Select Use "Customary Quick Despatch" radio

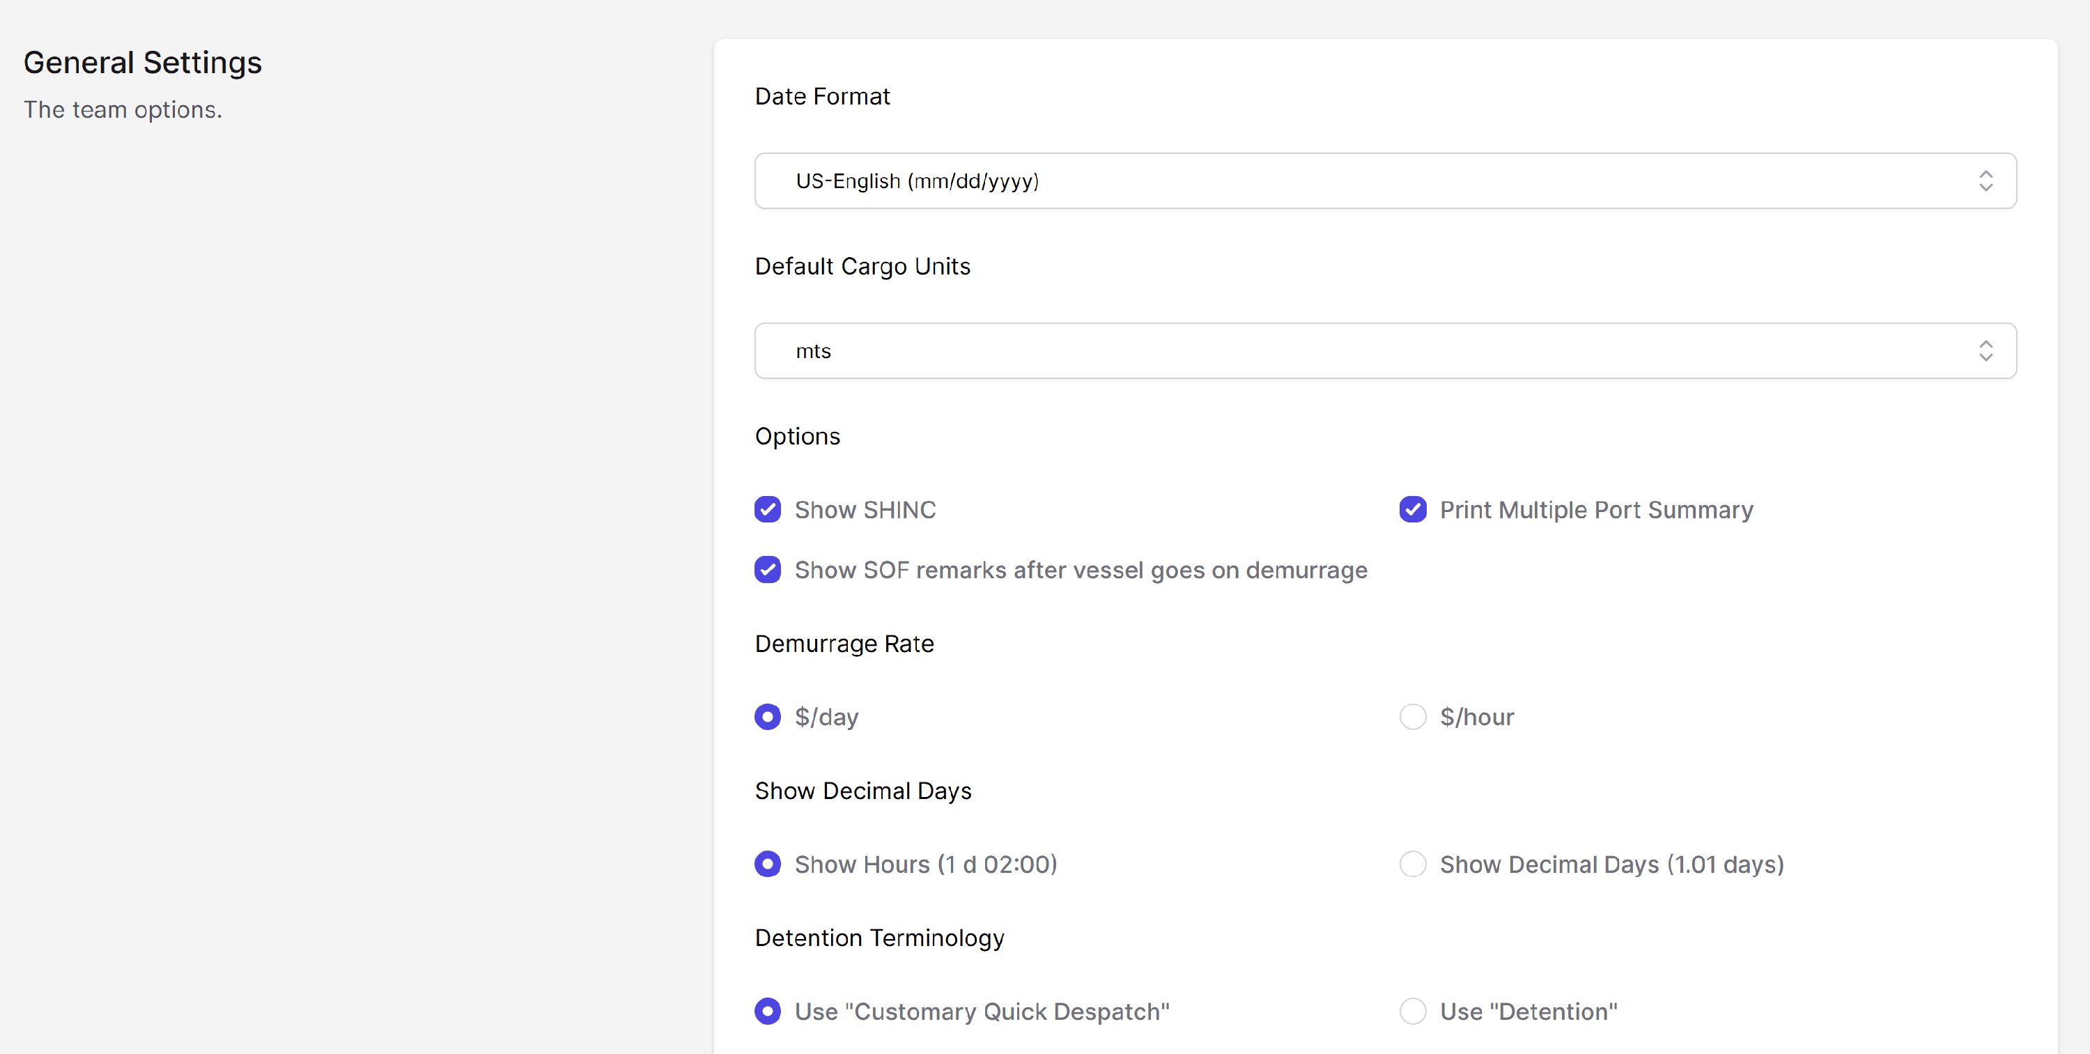coord(767,1011)
